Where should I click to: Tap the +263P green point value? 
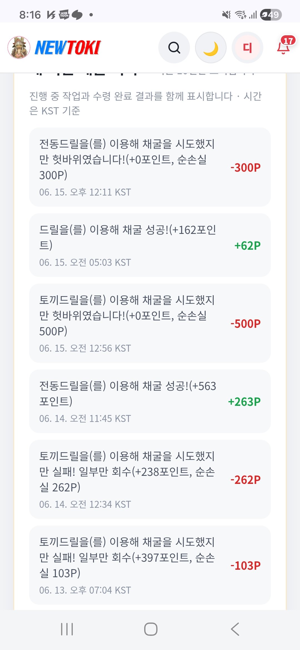coord(244,402)
